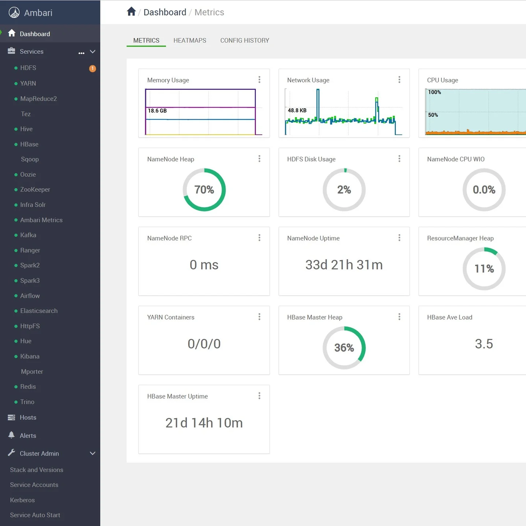This screenshot has width=526, height=526.
Task: Open the Spark2 service
Action: [x=30, y=265]
